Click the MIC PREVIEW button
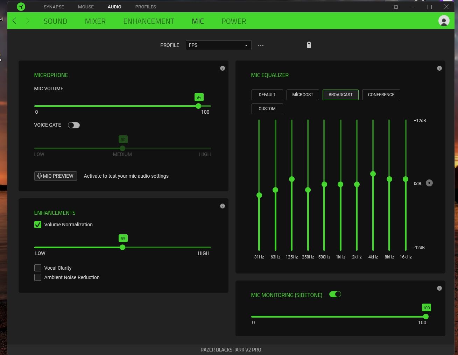 point(56,176)
